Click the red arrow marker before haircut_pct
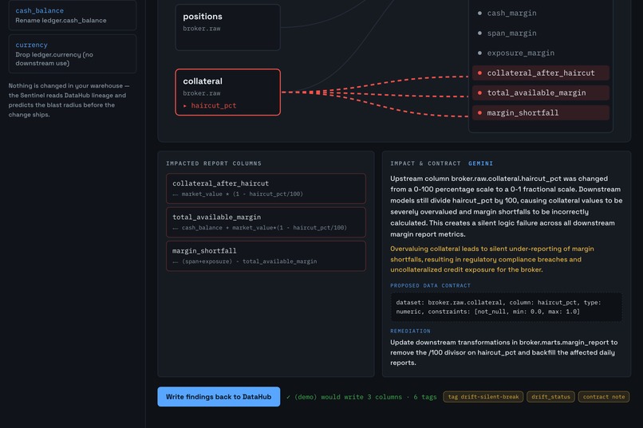 click(185, 106)
